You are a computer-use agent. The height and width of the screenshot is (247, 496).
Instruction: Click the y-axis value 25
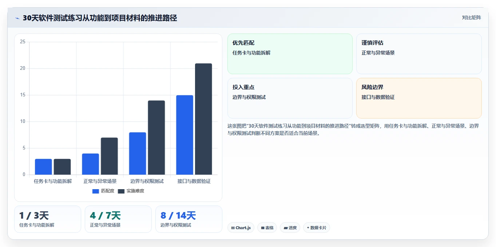23,42
